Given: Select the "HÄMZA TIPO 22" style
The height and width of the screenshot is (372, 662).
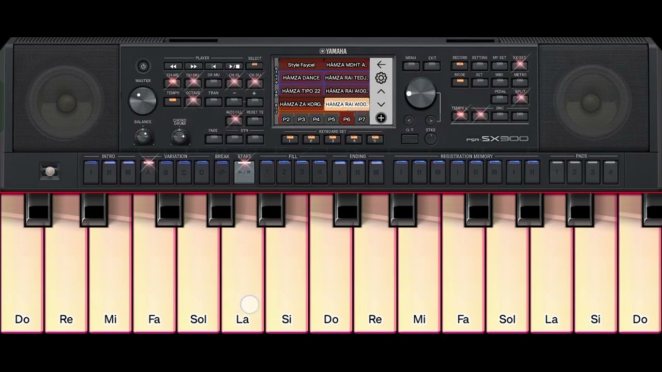Looking at the screenshot, I should point(301,91).
